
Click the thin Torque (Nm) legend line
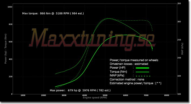142,72
